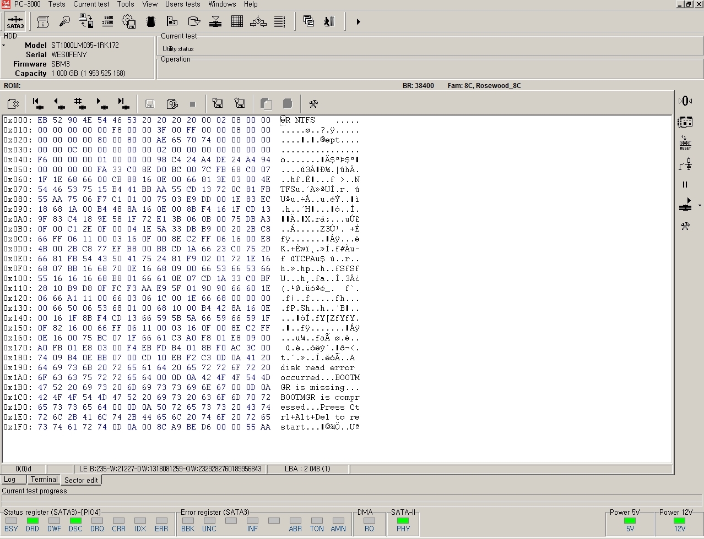The width and height of the screenshot is (704, 539).
Task: Expand the dropdown arrow beside the sidebar arrow icon
Action: click(x=700, y=206)
